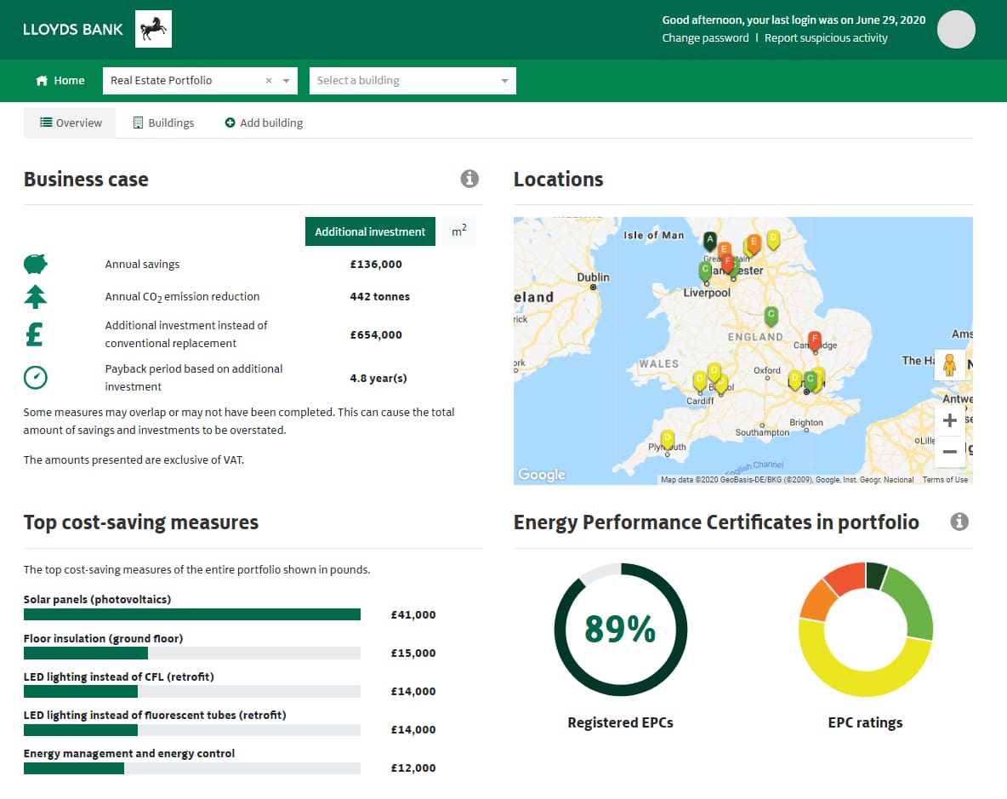The height and width of the screenshot is (799, 1007).
Task: Expand the Real Estate Portfolio dropdown arrow
Action: (x=287, y=81)
